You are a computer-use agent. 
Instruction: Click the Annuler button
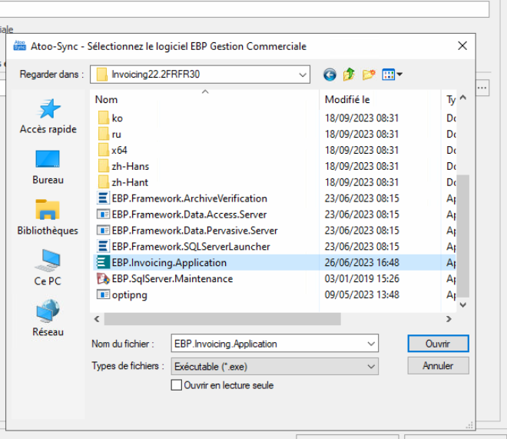click(438, 366)
